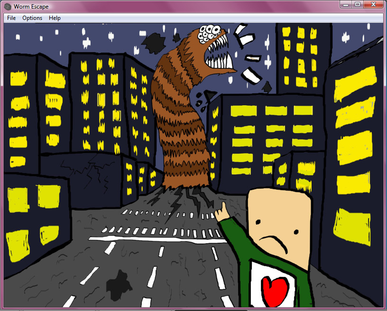Minimize the Worm Escape window
Viewport: 387px width, 311px height.
click(x=346, y=4)
